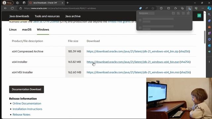Open the sidebar Games icon
This screenshot has width=212, height=119.
tap(209, 33)
